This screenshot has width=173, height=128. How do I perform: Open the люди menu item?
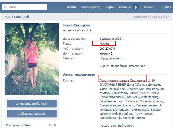click(x=71, y=7)
